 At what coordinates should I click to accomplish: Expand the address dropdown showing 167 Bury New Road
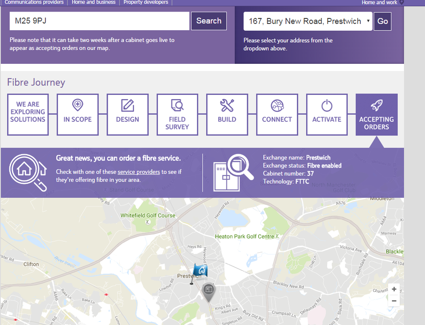point(308,21)
